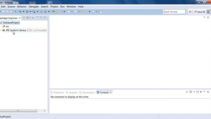The width and height of the screenshot is (211, 119).
Task: Open the Debug button dropdown arrow
Action: click(x=23, y=12)
